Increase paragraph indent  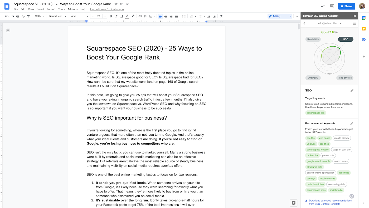pyautogui.click(x=214, y=16)
